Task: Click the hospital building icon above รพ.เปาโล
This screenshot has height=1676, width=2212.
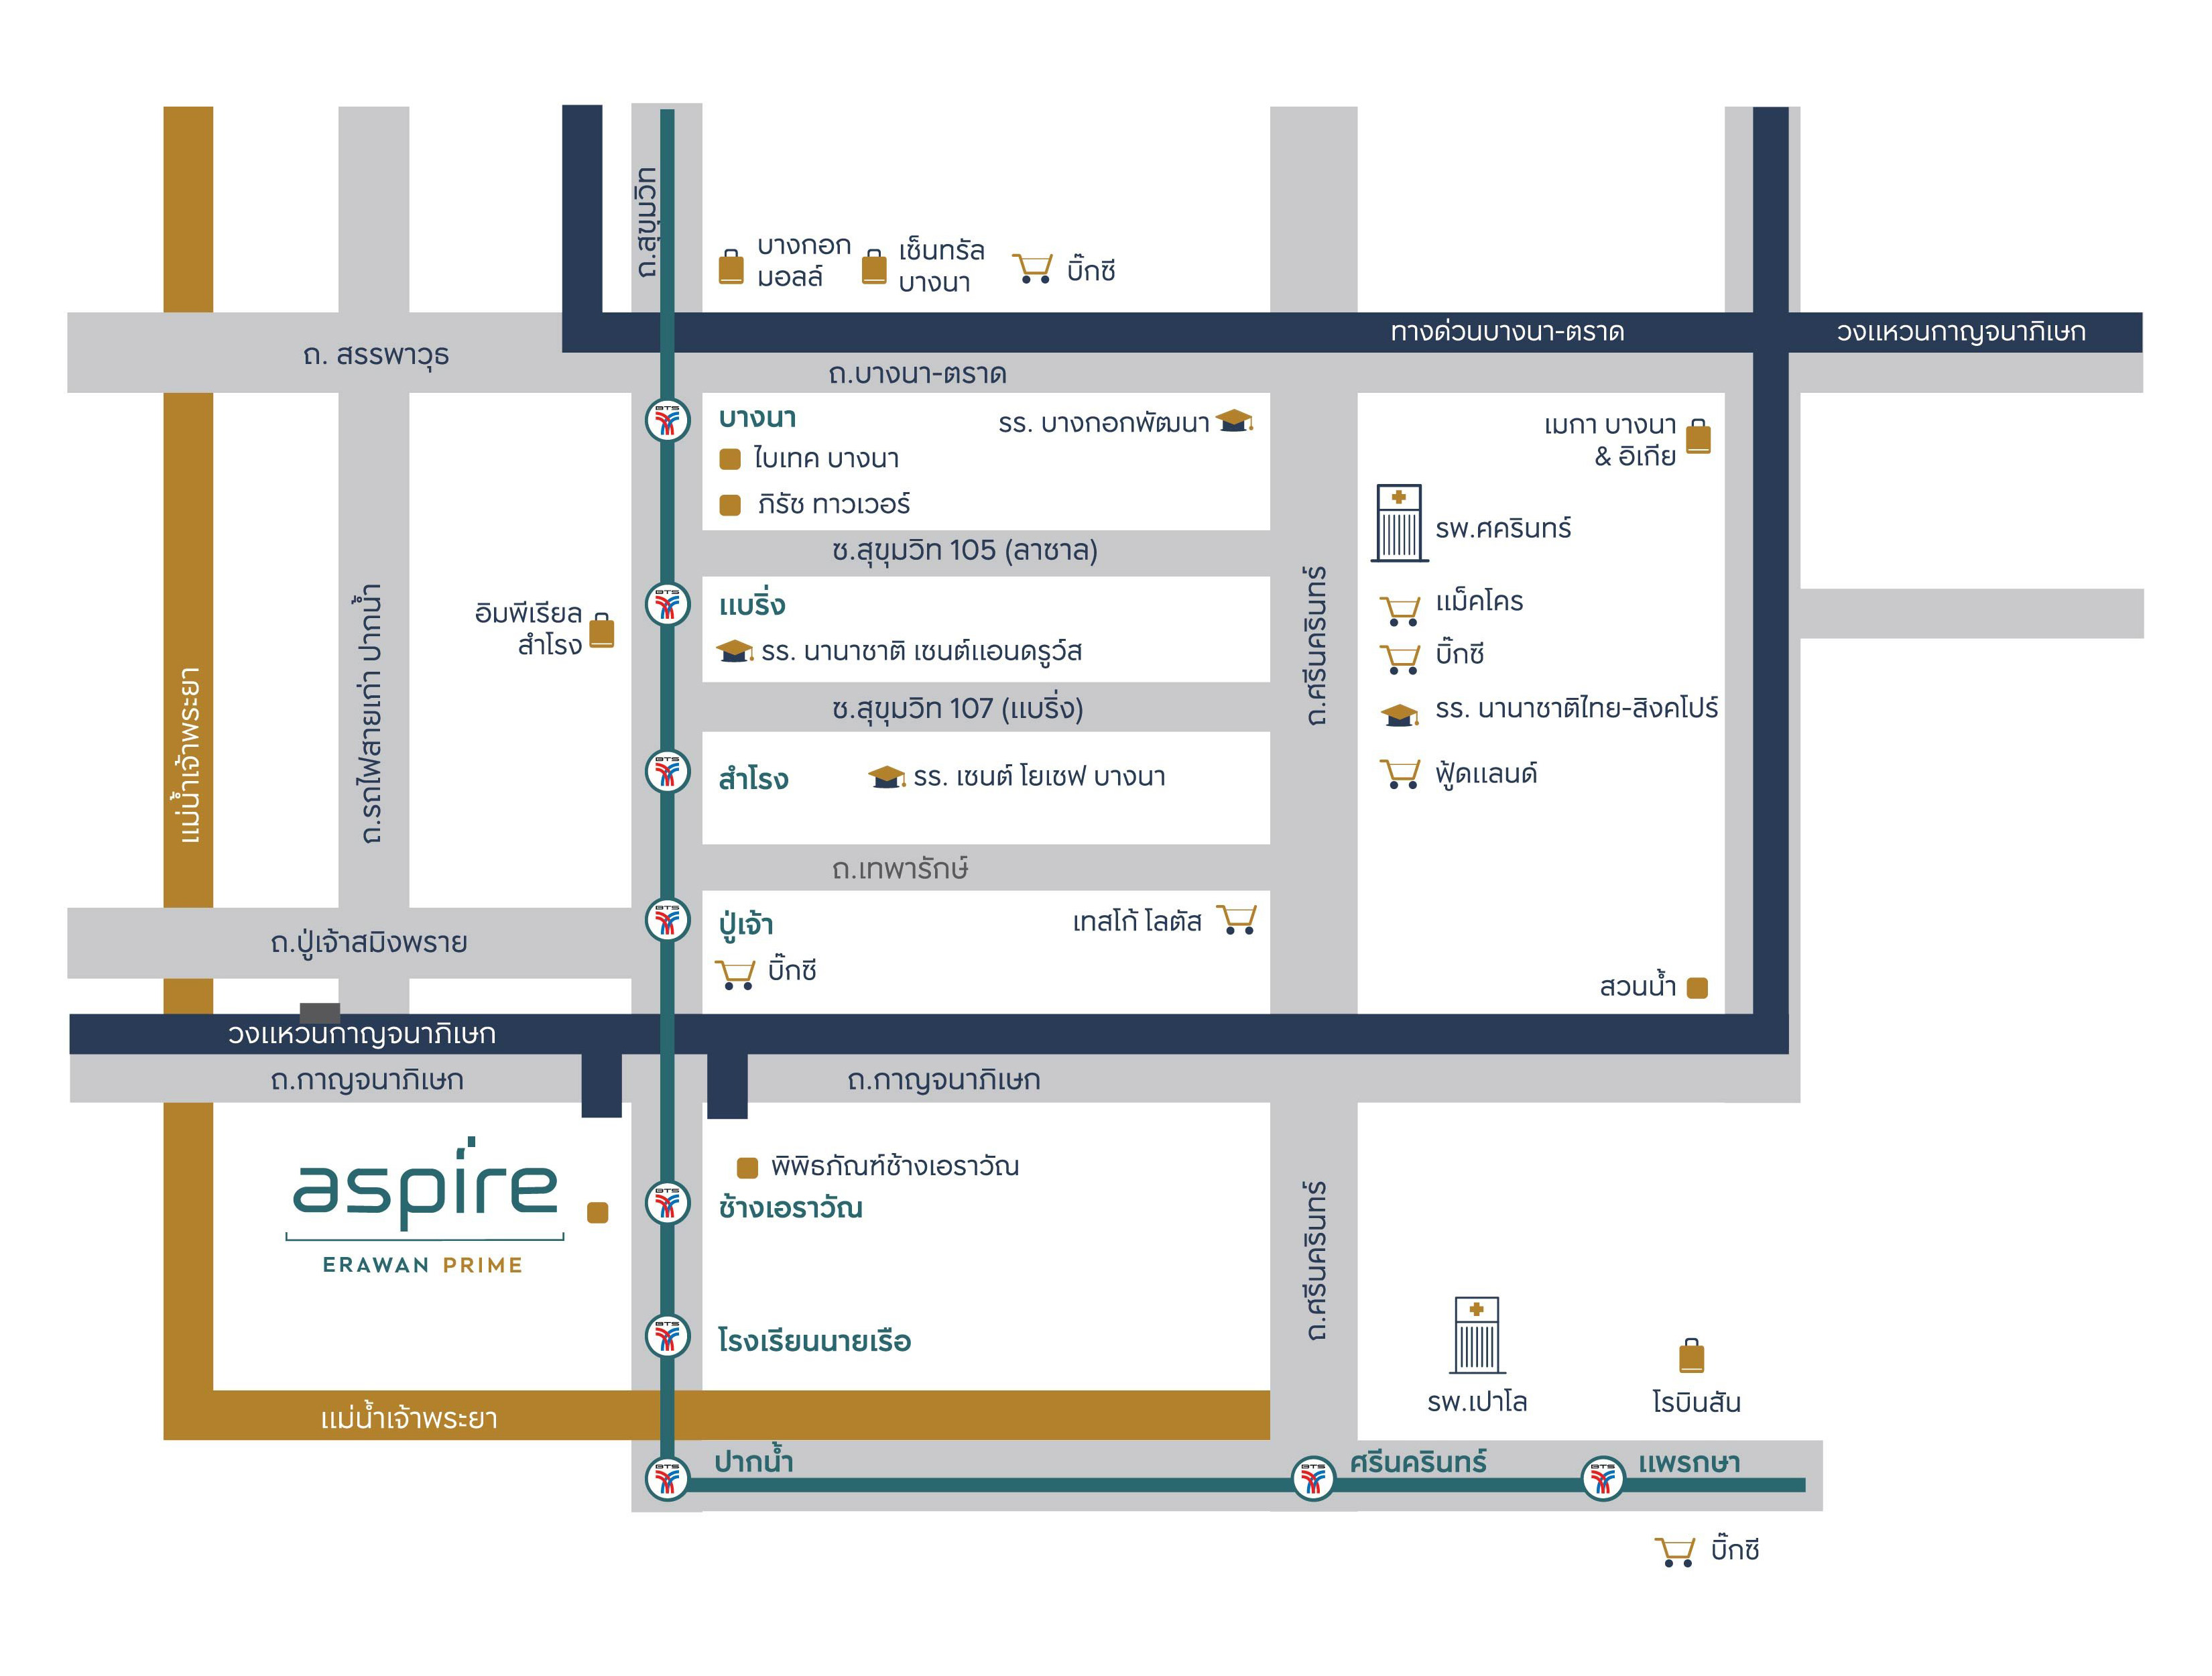Action: coord(1477,1336)
